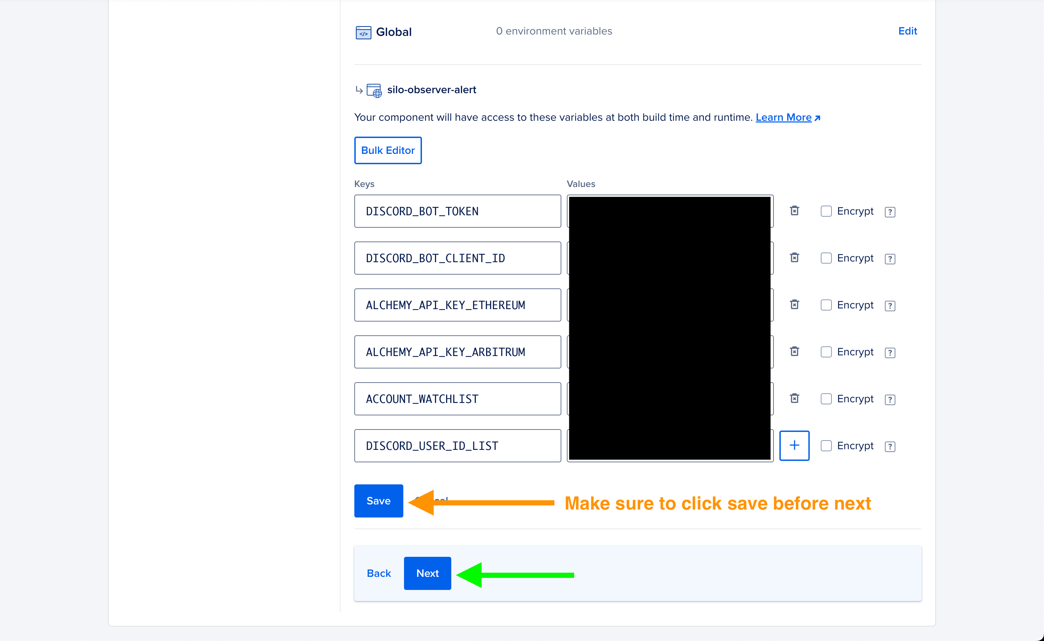Click the plus icon to add new variable
This screenshot has height=641, width=1044.
pos(794,445)
